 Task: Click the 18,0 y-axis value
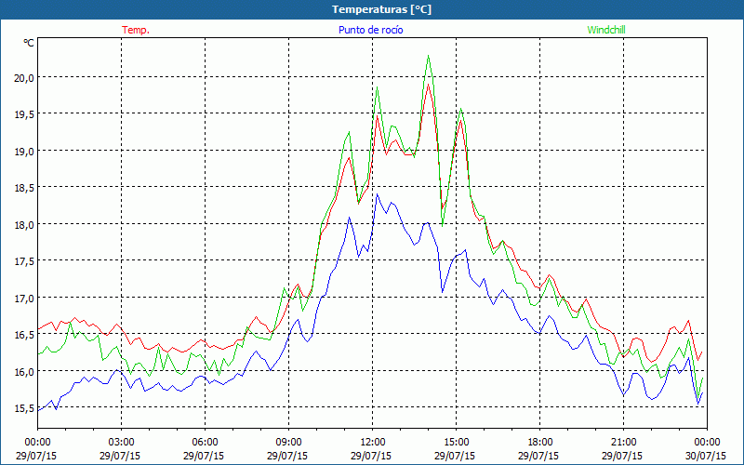point(24,224)
